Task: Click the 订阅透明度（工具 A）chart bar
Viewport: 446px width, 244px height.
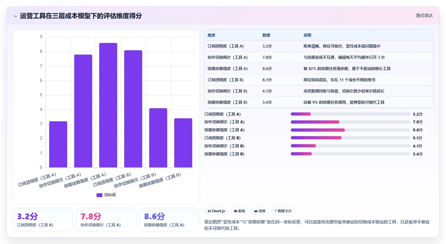Action: tap(58, 144)
